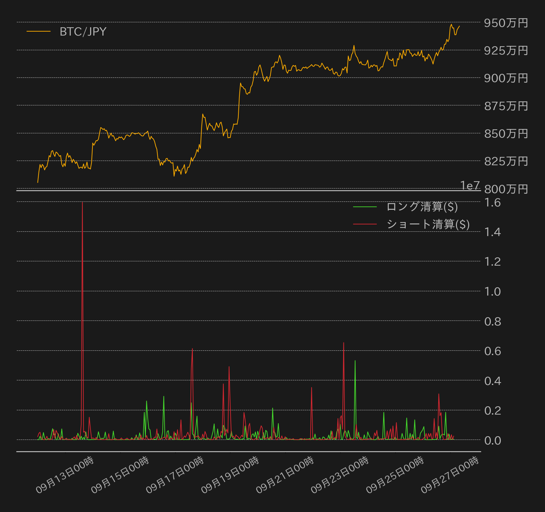Click the 950万円 axis label
This screenshot has height=512, width=545.
[506, 23]
